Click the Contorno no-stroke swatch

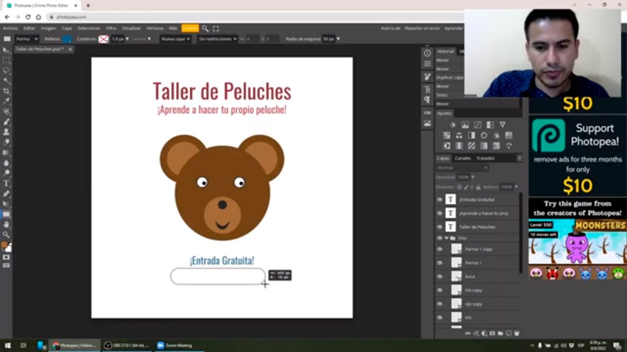(x=103, y=39)
